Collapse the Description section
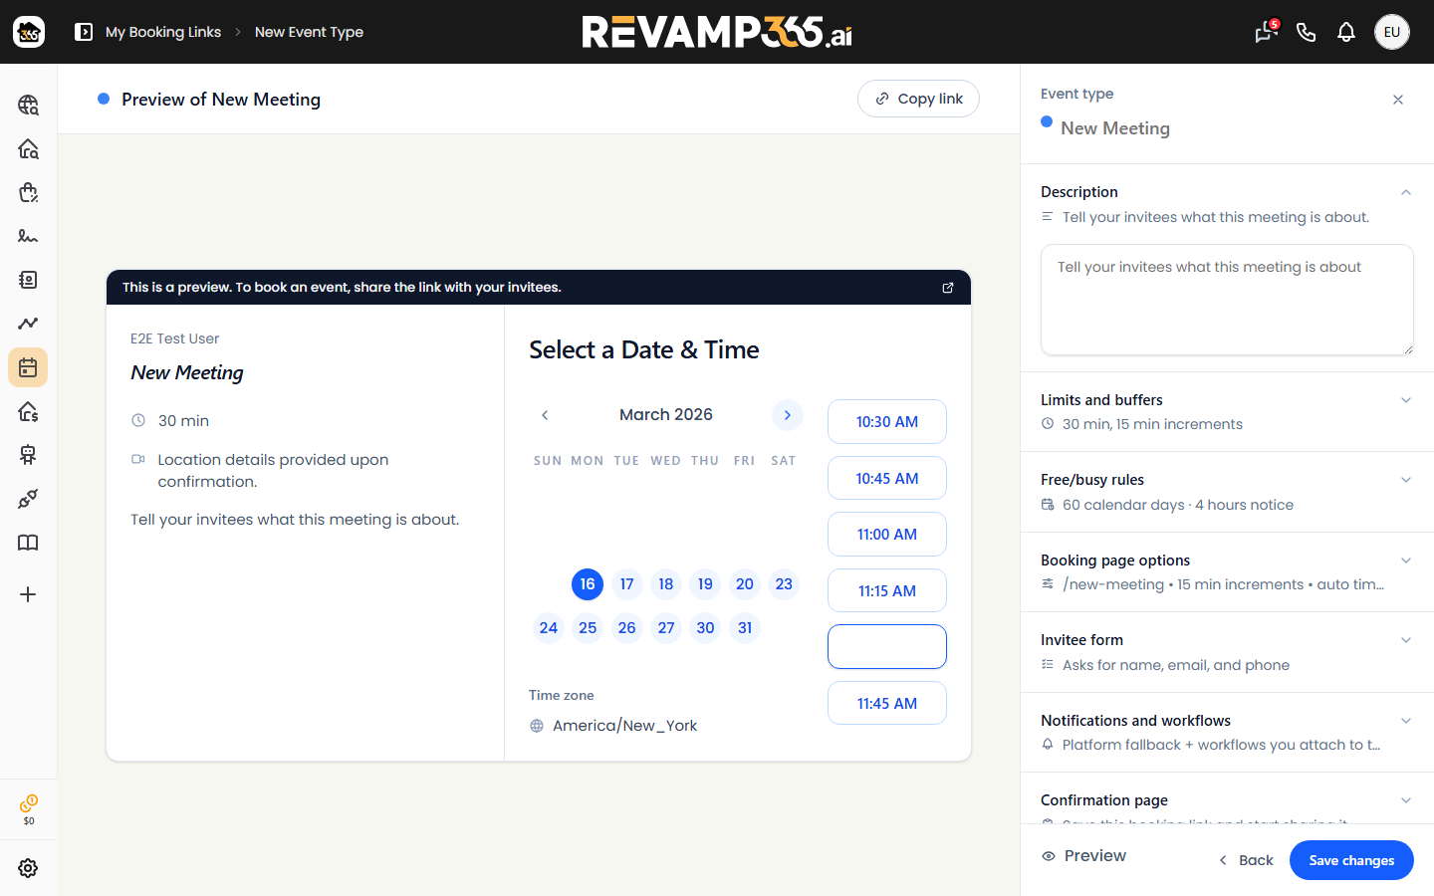1434x896 pixels. pyautogui.click(x=1406, y=192)
